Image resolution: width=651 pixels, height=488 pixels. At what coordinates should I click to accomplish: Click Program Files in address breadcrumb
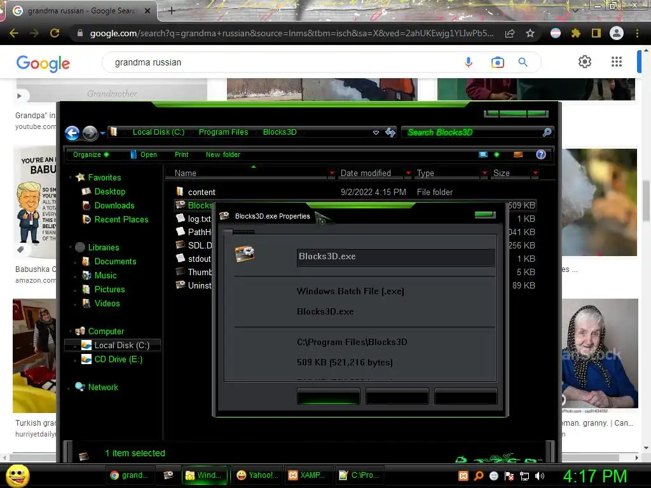pos(223,132)
